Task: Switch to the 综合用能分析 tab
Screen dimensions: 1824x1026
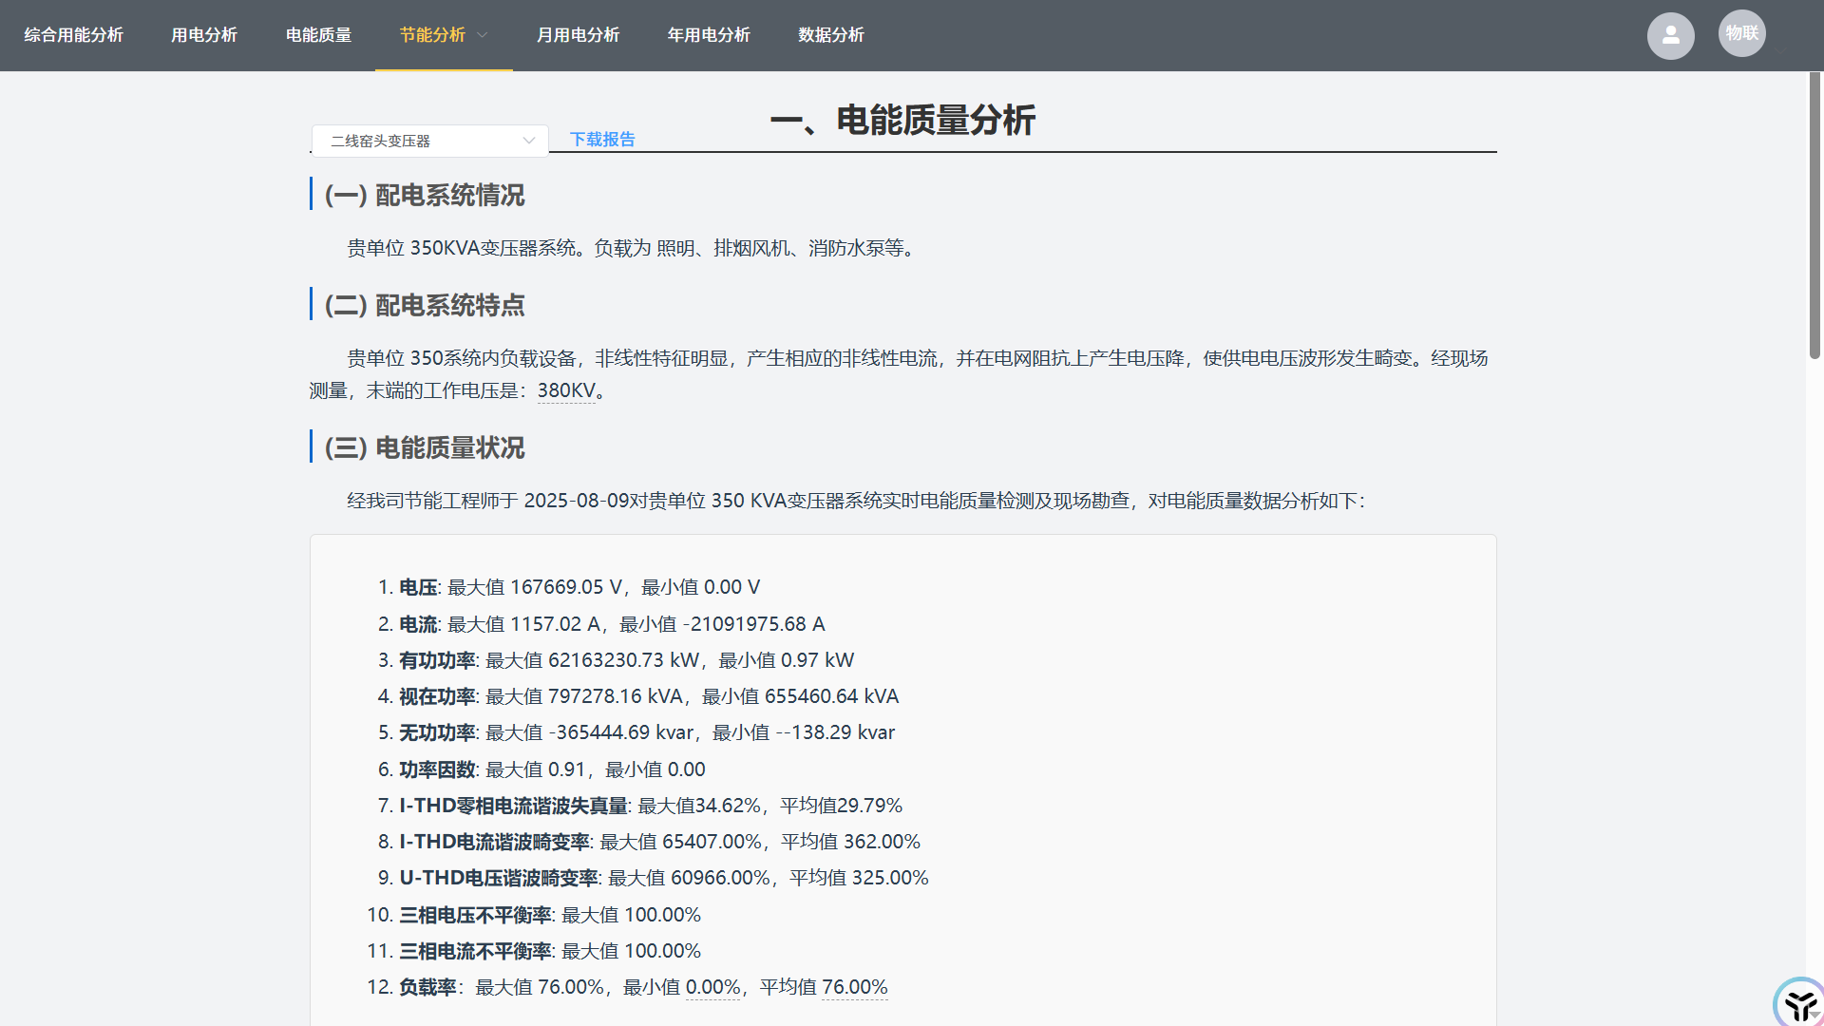Action: pyautogui.click(x=73, y=35)
